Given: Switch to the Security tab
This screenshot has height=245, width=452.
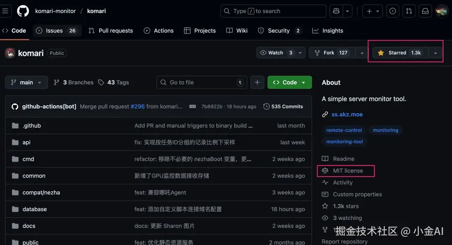Looking at the screenshot, I should pos(279,31).
